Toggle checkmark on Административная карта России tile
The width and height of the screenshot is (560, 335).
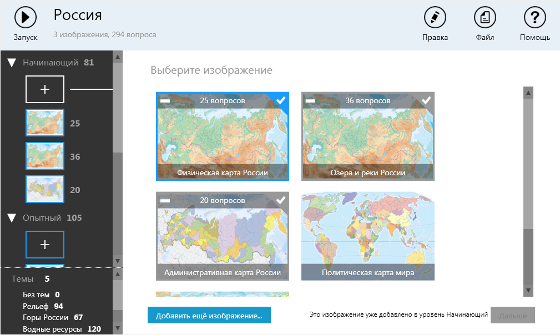281,200
